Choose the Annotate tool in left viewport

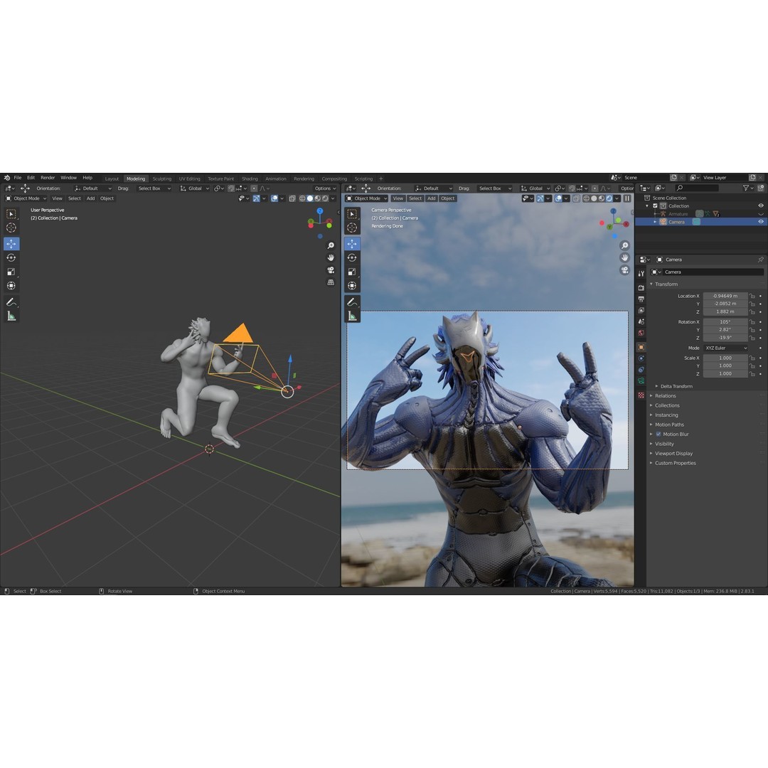11,302
